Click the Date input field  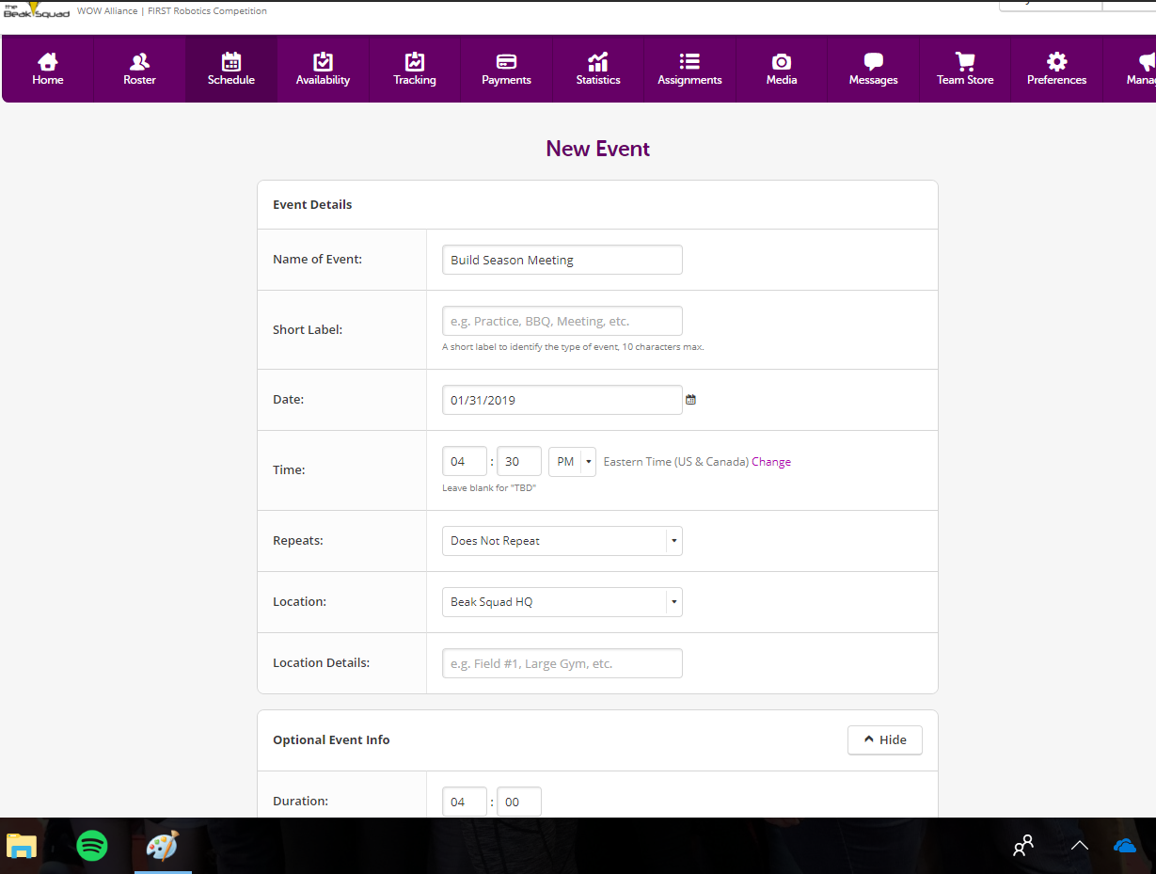tap(562, 400)
